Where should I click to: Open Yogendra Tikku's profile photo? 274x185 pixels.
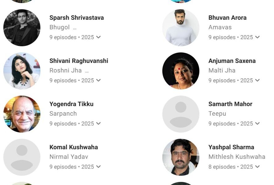coord(22,114)
